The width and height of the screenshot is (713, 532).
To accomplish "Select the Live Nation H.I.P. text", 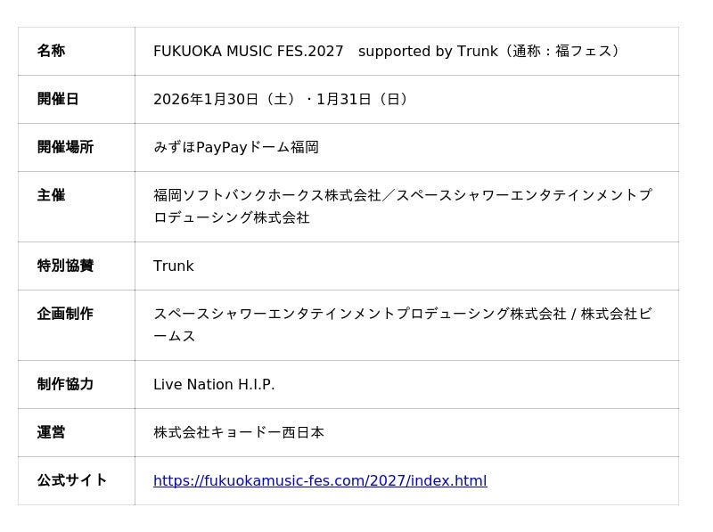I will 214,385.
